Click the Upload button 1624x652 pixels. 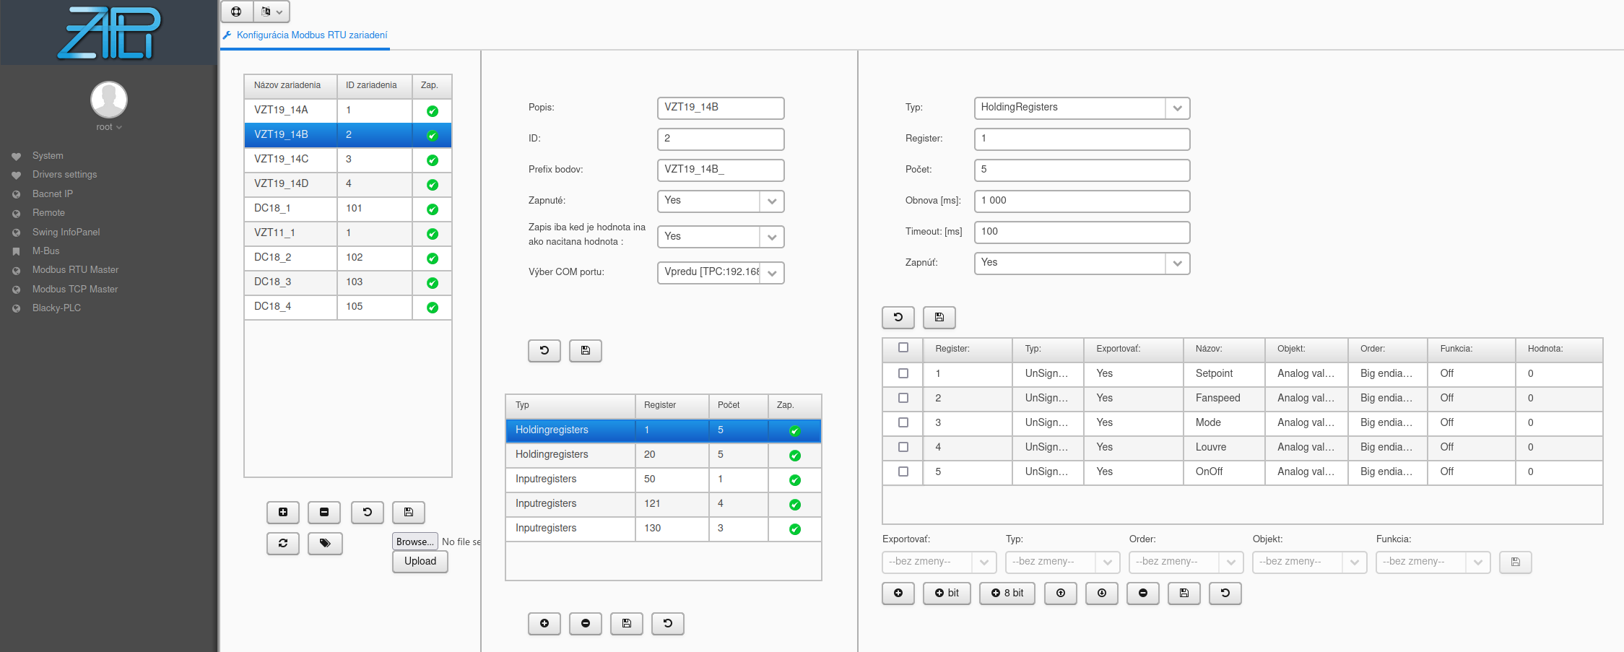420,561
